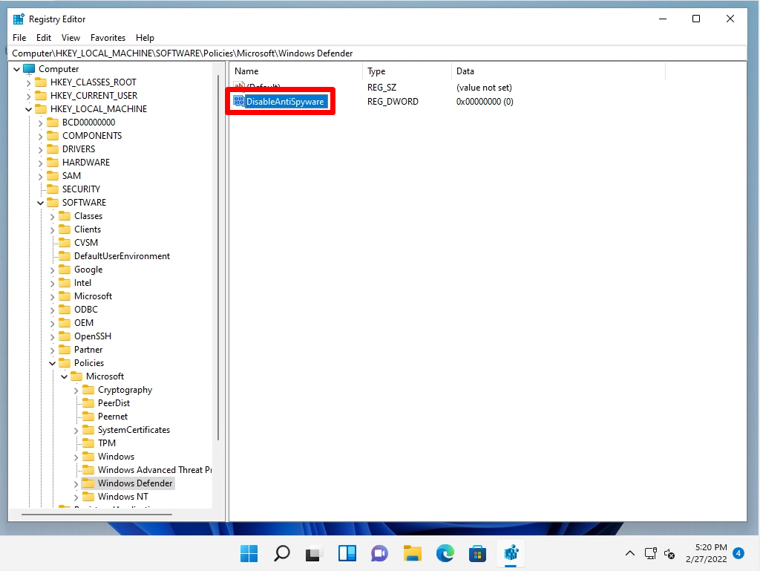Select the Classes folder icon
Image resolution: width=760 pixels, height=571 pixels.
point(65,215)
